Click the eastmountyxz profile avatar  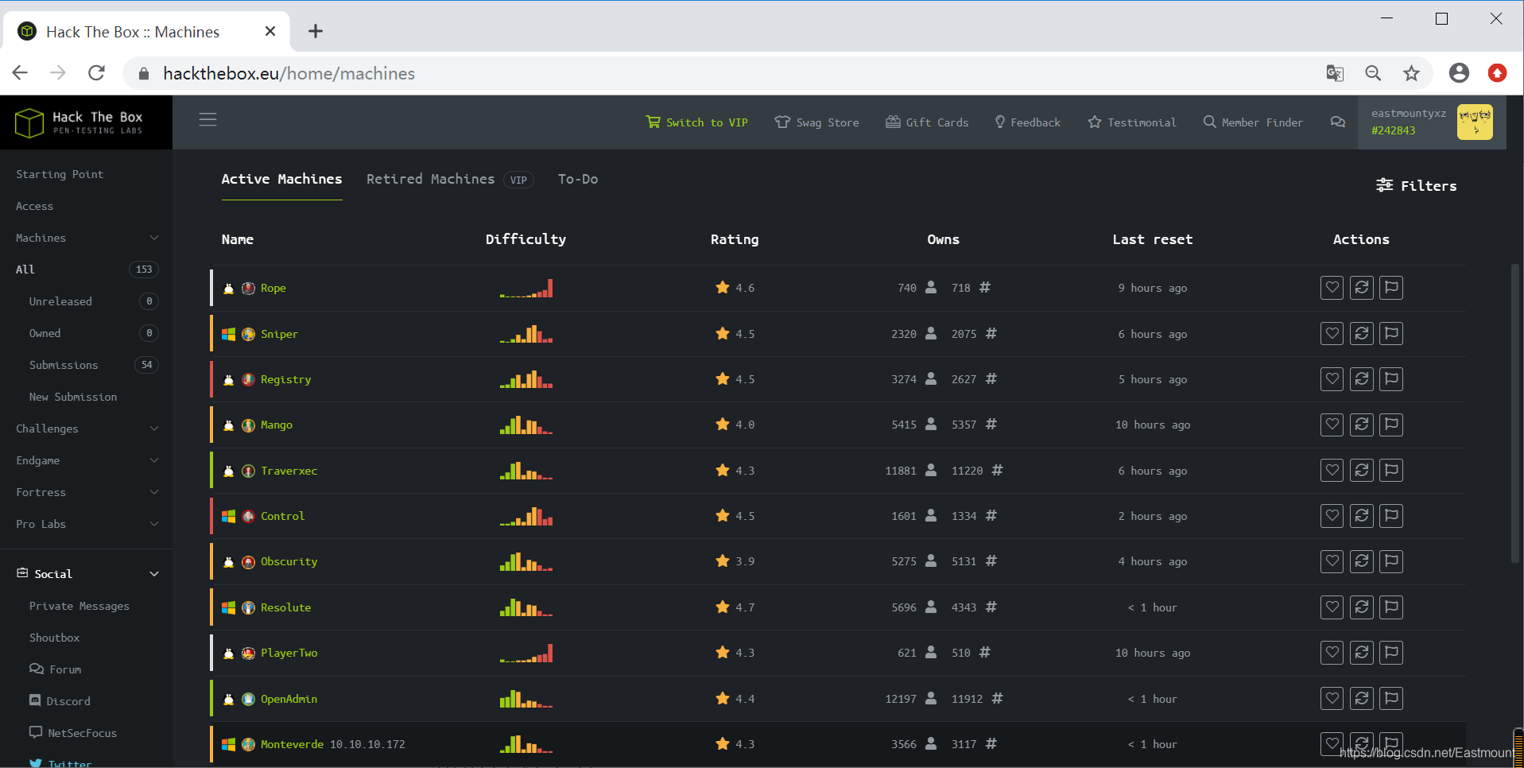coord(1475,122)
